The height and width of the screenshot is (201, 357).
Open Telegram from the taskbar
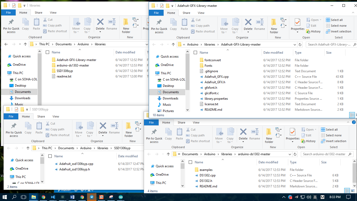coord(92,197)
